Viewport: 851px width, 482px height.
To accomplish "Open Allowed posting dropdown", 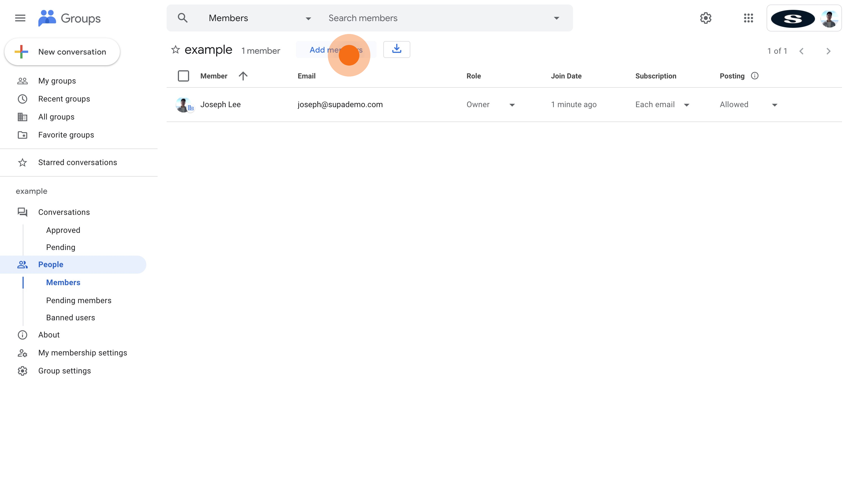I will tap(749, 105).
